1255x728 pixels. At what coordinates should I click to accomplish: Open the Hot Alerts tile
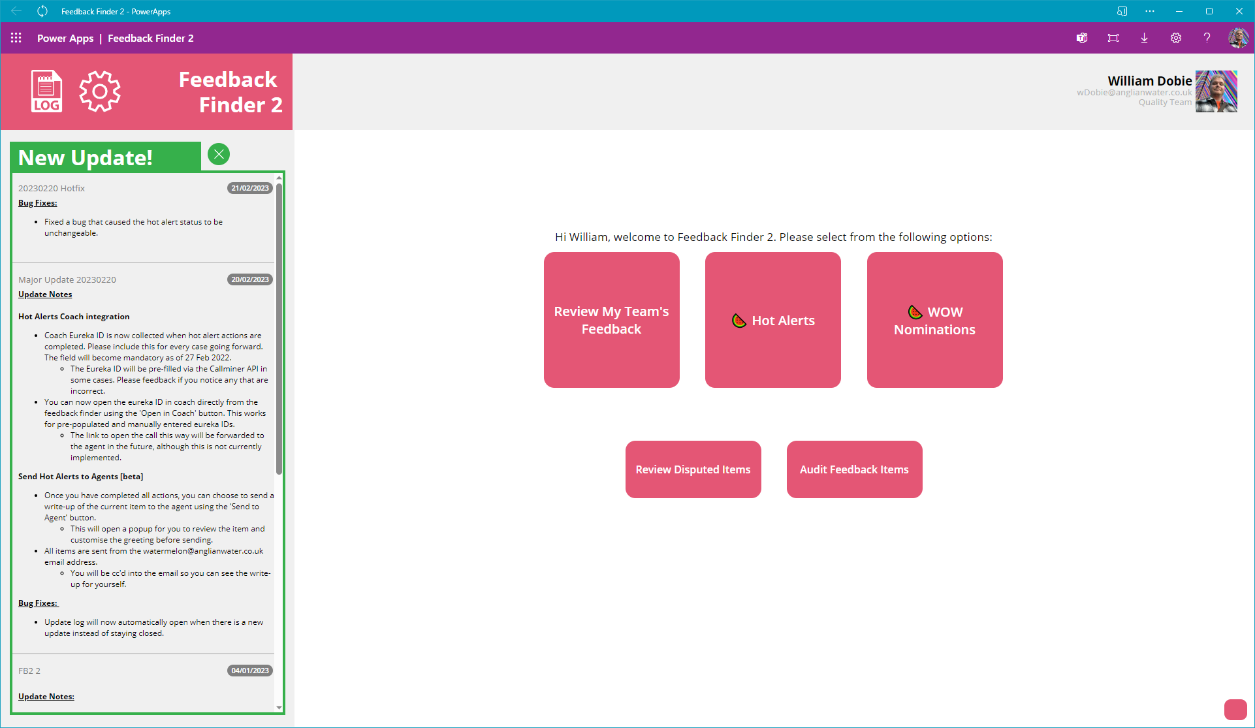click(x=772, y=320)
